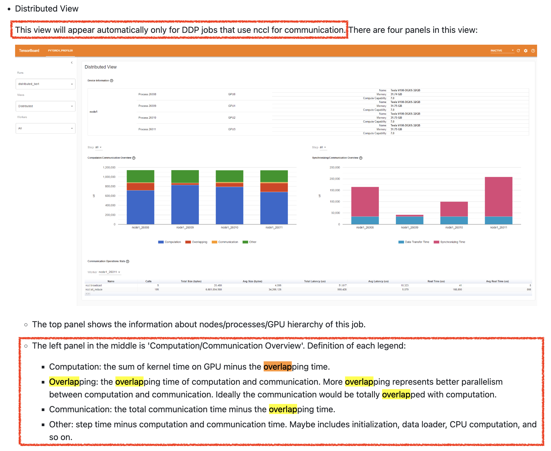Click 'GPU3' entry in device information
This screenshot has height=451, width=551.
pyautogui.click(x=232, y=129)
